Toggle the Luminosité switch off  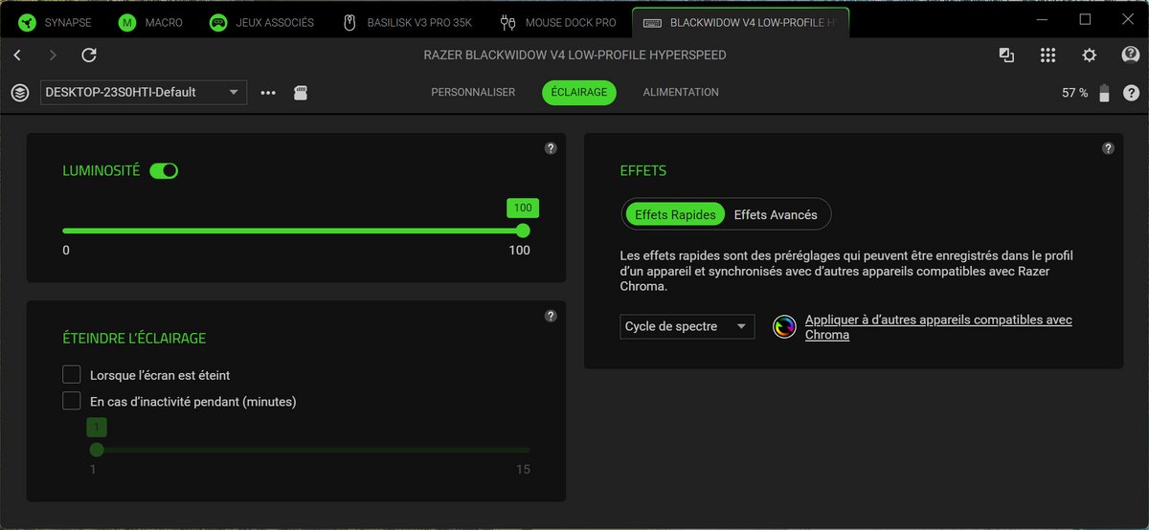[x=164, y=170]
